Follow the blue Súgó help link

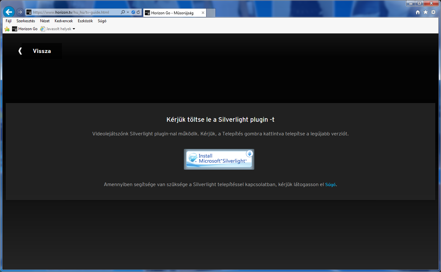pyautogui.click(x=330, y=185)
